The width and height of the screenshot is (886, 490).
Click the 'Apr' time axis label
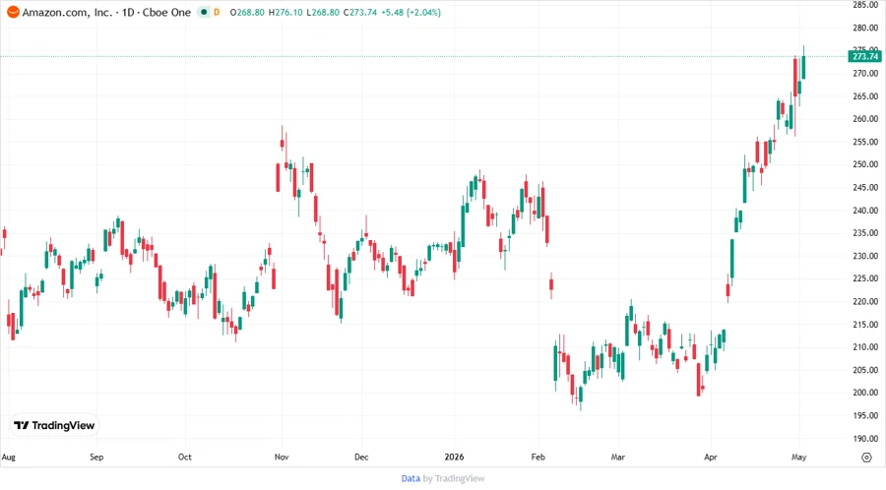click(710, 457)
